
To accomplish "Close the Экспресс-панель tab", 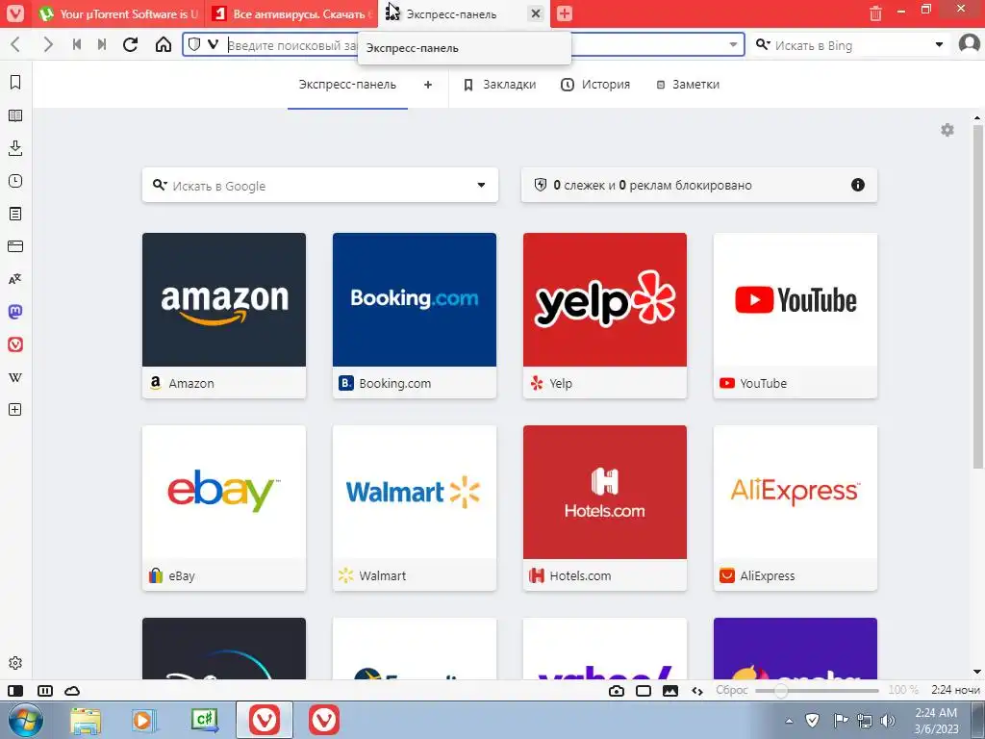I will pyautogui.click(x=535, y=13).
